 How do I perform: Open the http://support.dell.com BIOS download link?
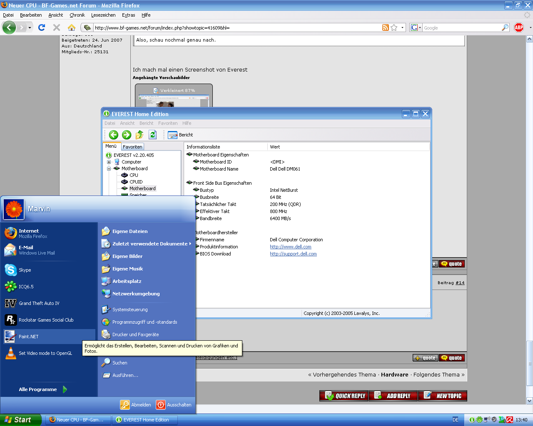click(x=293, y=254)
